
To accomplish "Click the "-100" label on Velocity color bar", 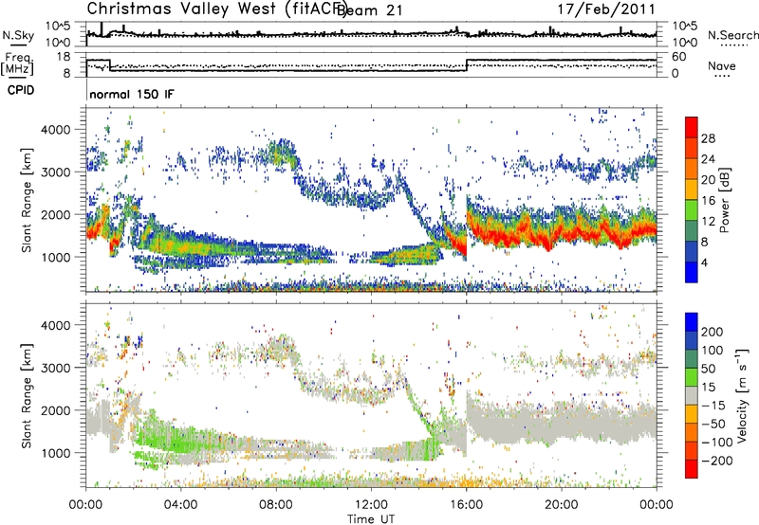I will coord(717,443).
